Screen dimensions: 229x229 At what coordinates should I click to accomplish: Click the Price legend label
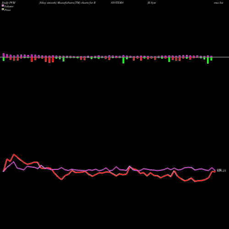(7, 10)
